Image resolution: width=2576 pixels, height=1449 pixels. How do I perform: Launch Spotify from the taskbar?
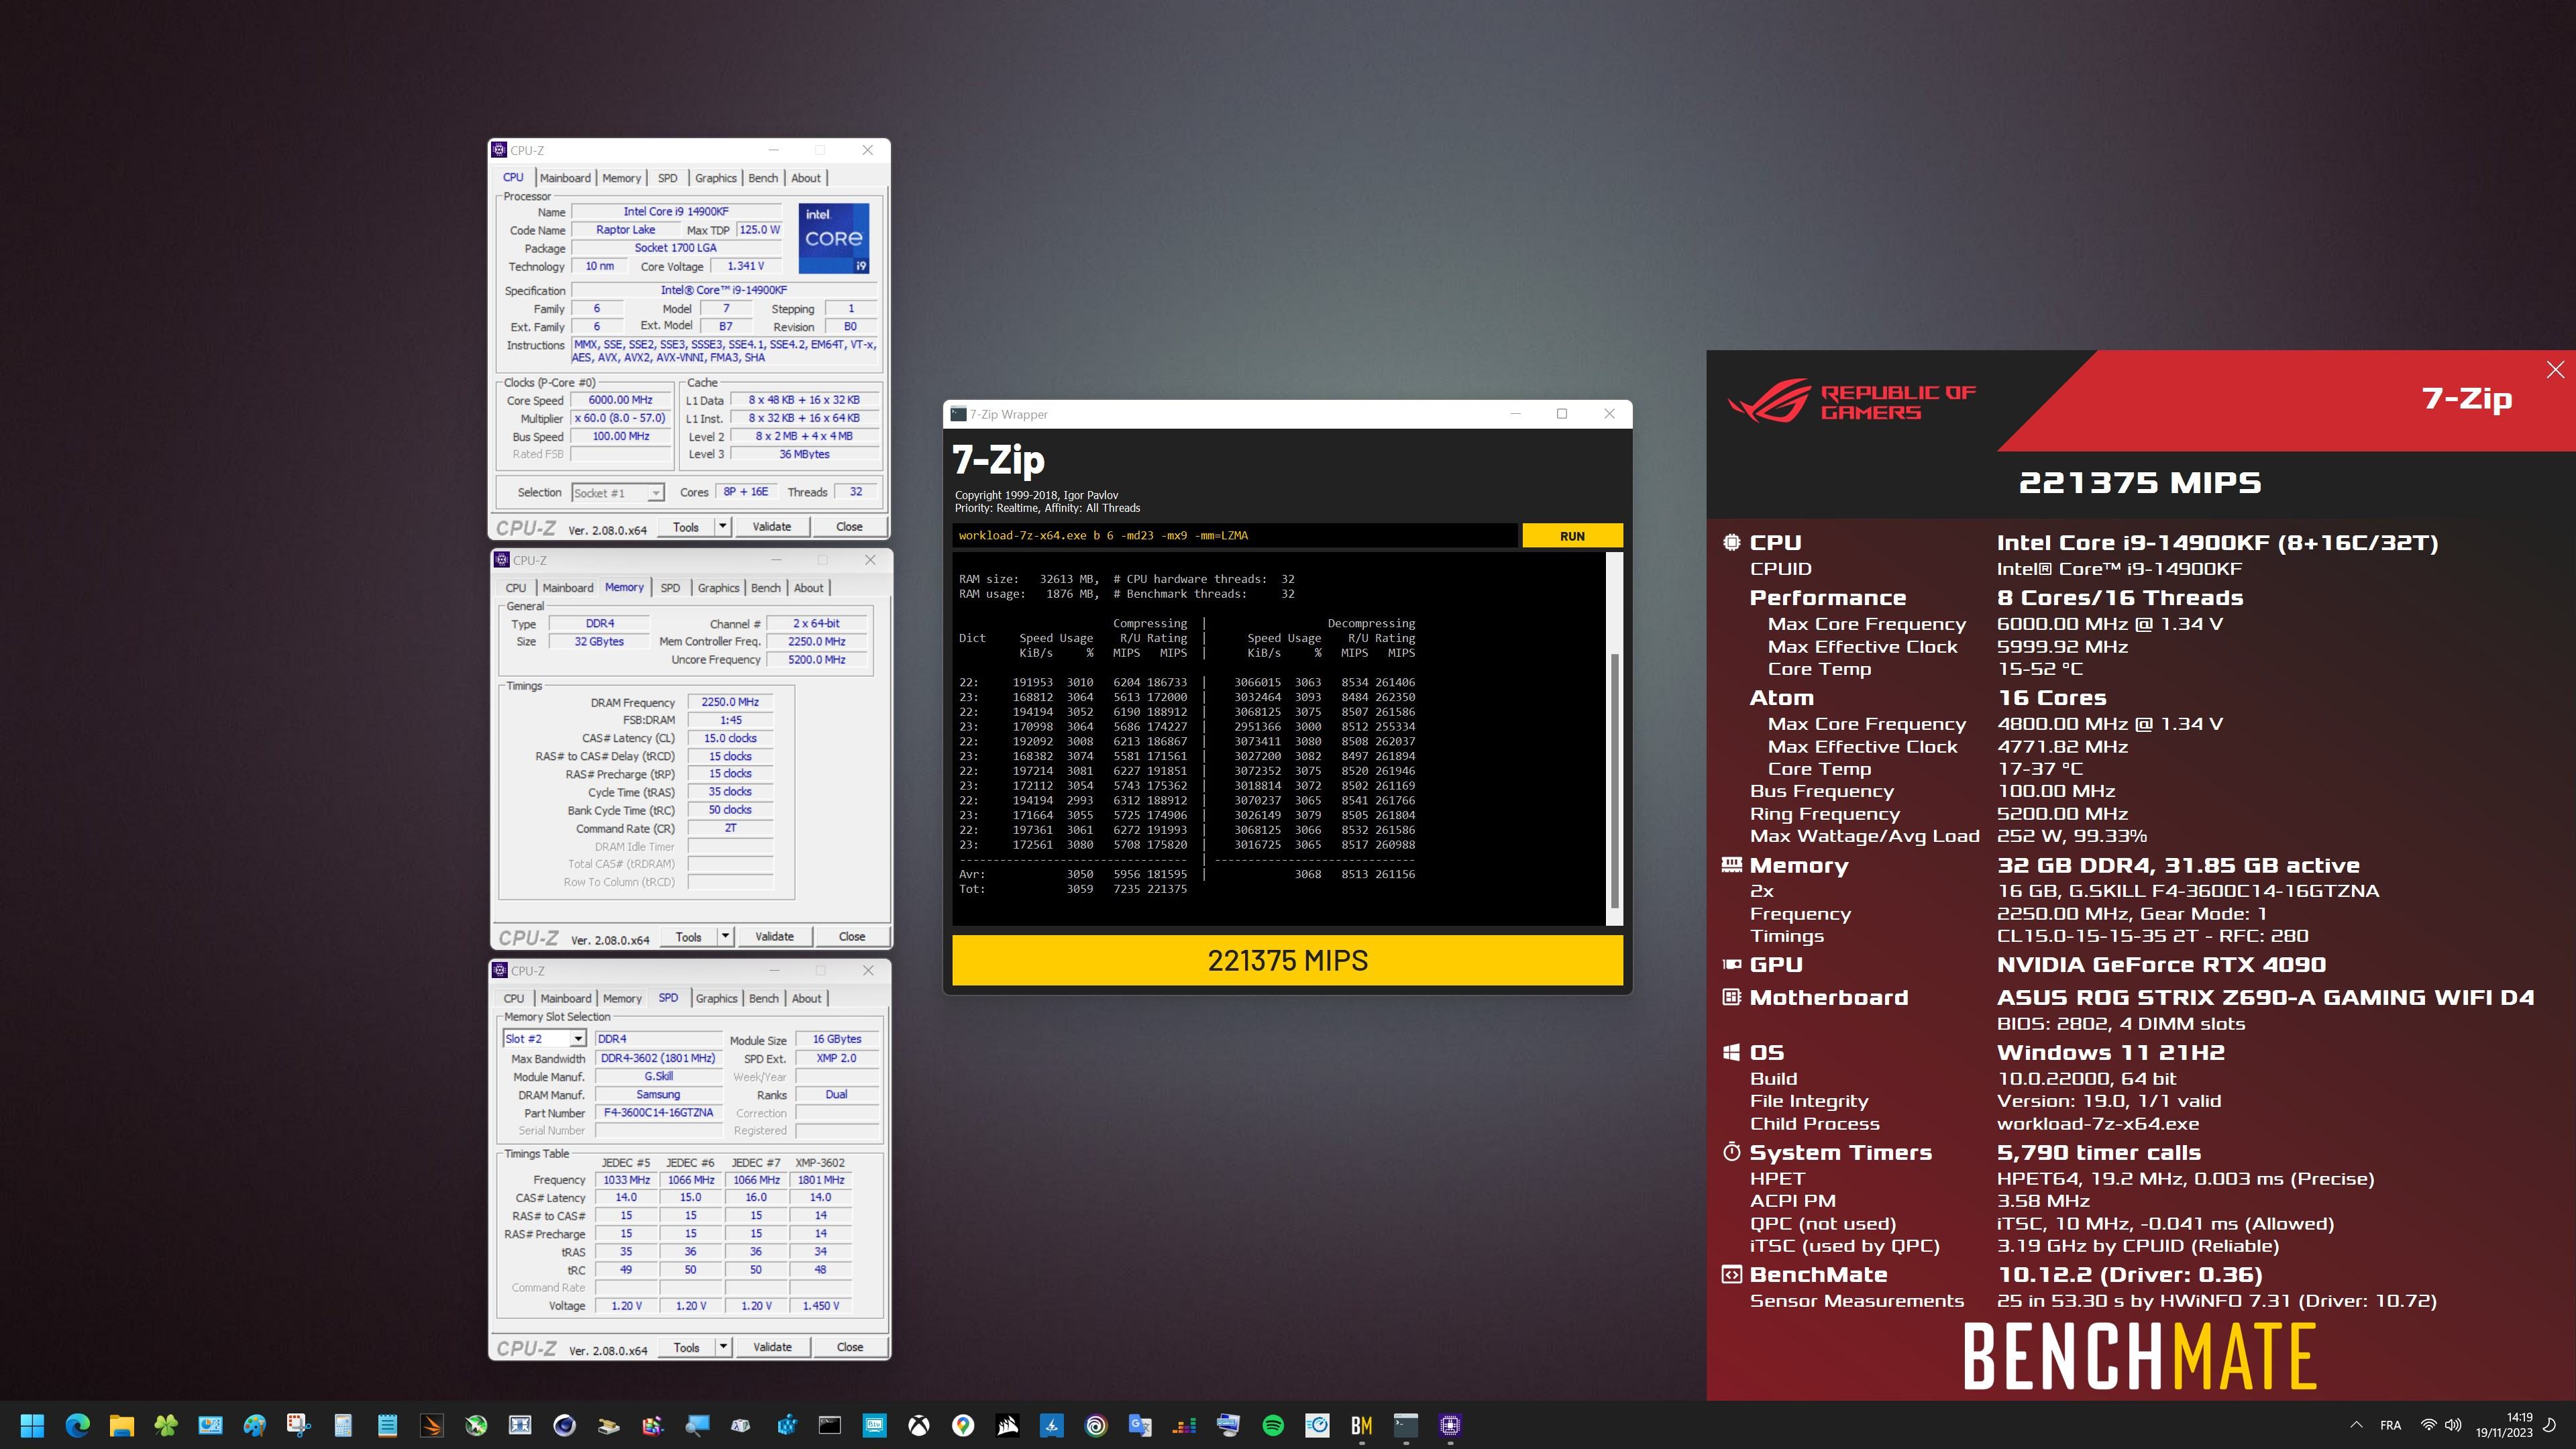pos(1272,1425)
